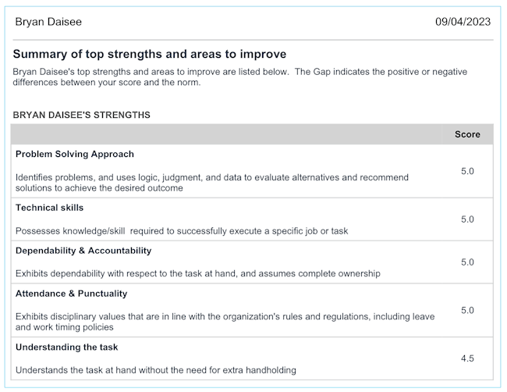The height and width of the screenshot is (392, 507).
Task: Click the Dependability & Accountability description text
Action: [197, 273]
